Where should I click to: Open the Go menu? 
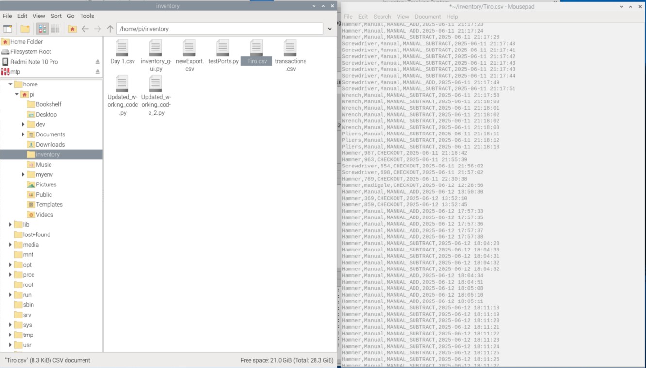pos(71,16)
